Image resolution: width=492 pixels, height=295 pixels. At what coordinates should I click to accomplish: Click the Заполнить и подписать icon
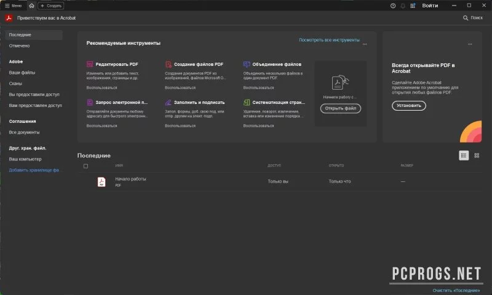point(168,103)
